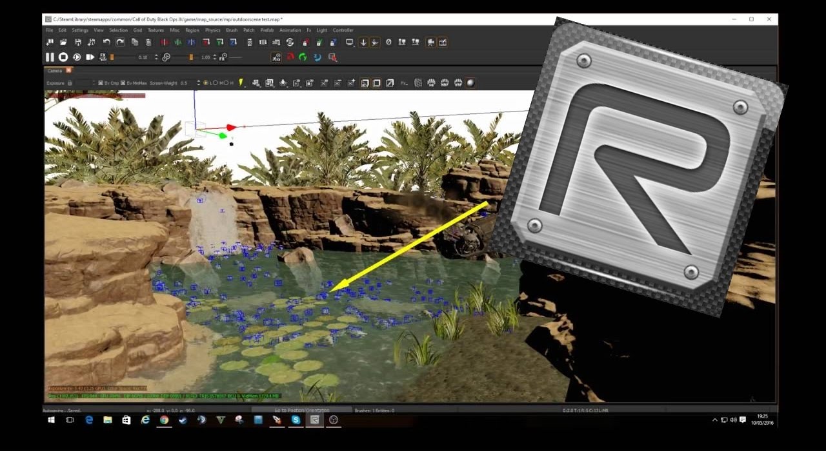Adjust the 1.00 time-scale slider
This screenshot has width=826, height=464.
(x=190, y=57)
